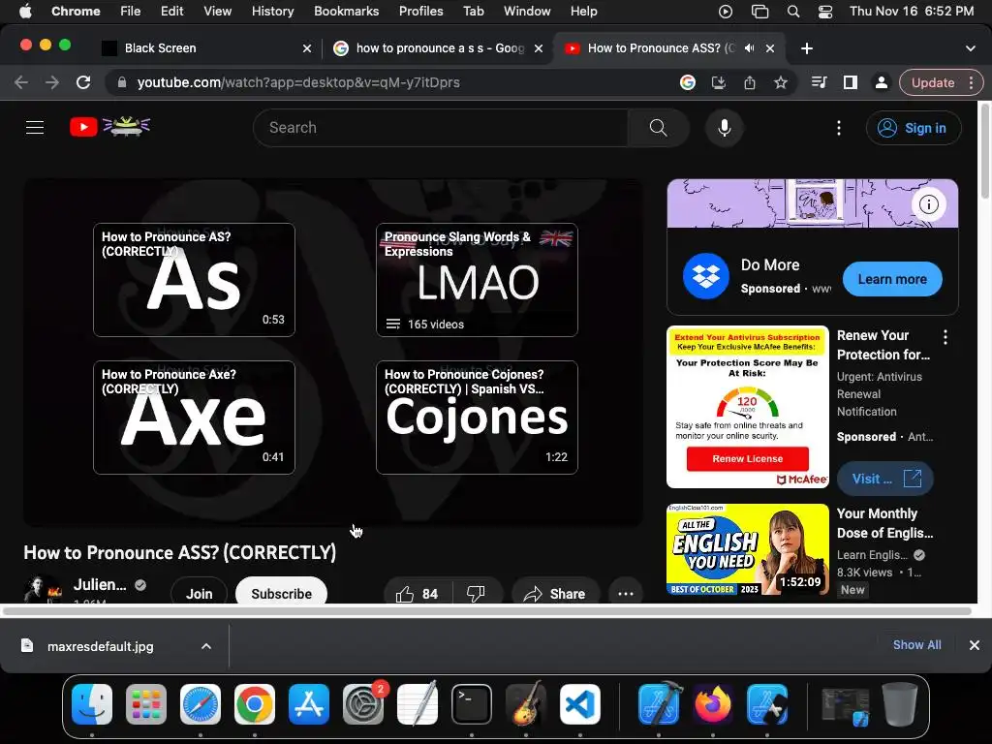Go back to previous page

point(21,82)
